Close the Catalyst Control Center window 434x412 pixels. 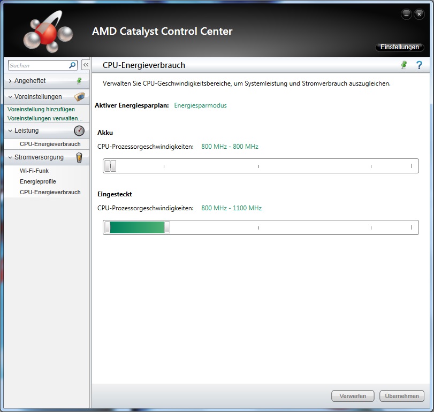click(x=420, y=14)
